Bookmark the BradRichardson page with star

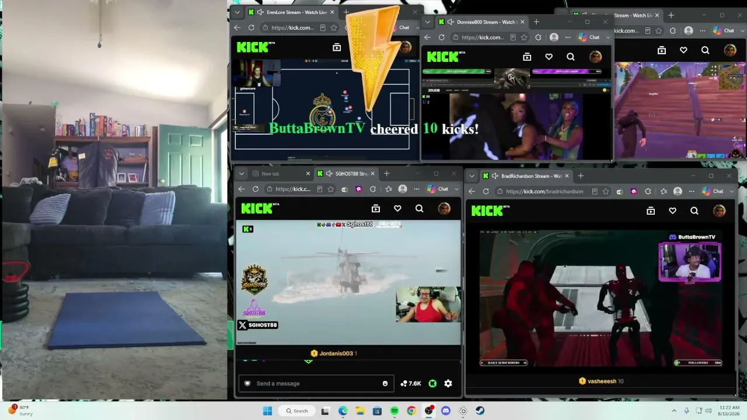606,191
